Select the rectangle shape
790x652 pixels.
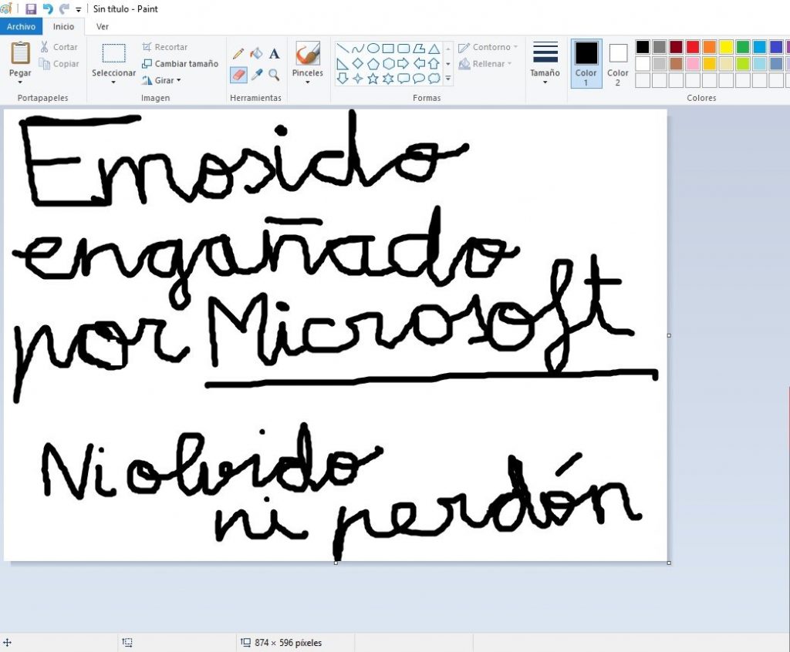pos(388,49)
